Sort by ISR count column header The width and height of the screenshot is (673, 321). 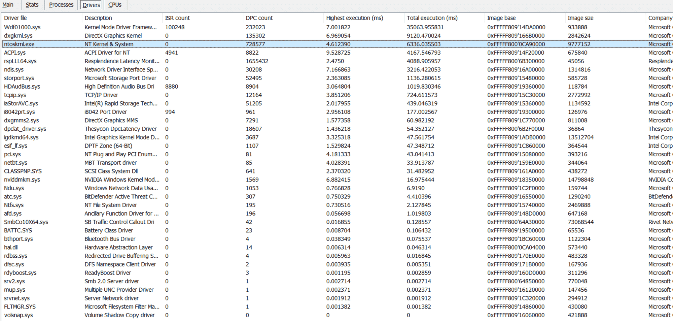[203, 18]
